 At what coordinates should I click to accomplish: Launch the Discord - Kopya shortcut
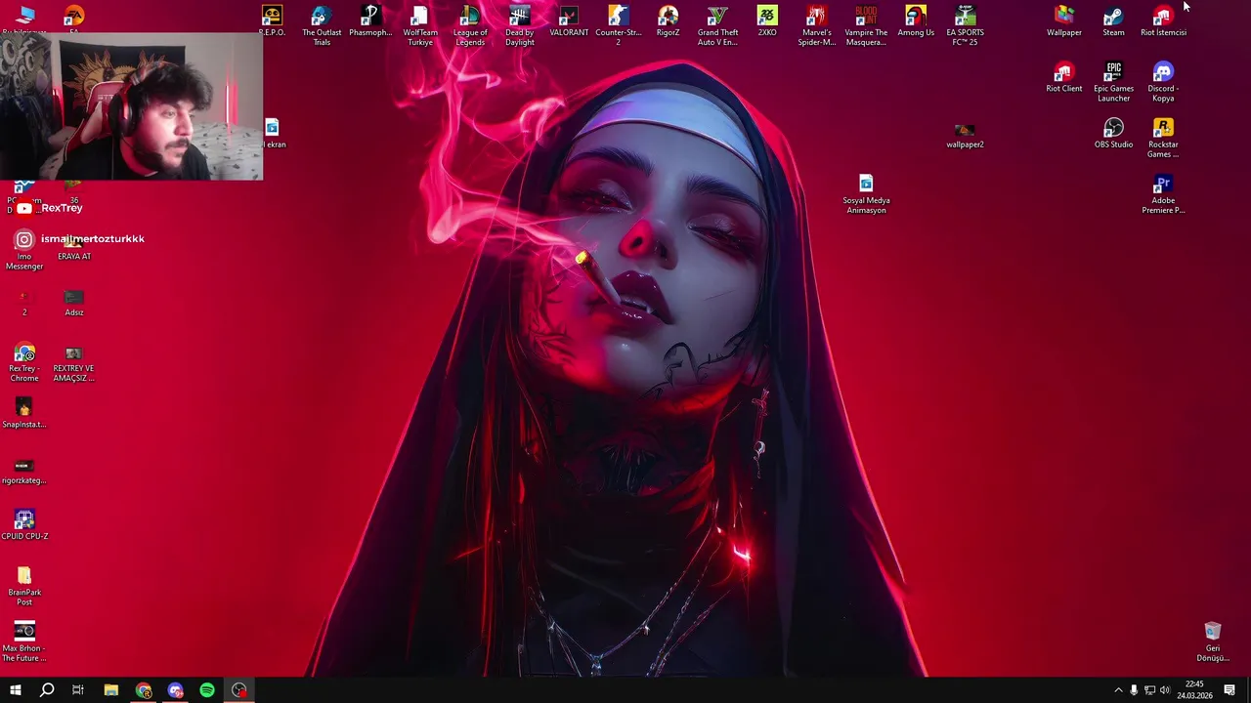pyautogui.click(x=1163, y=82)
